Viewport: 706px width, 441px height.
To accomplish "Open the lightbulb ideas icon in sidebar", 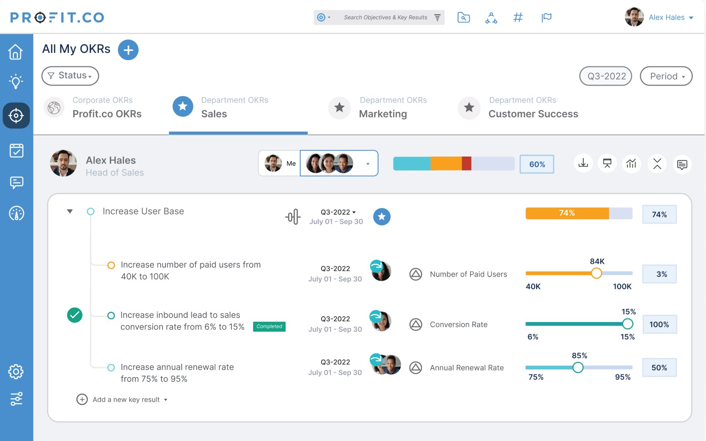I will [16, 82].
